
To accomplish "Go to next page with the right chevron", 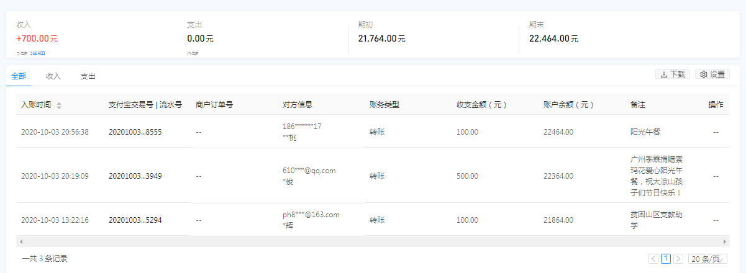I will pos(678,259).
